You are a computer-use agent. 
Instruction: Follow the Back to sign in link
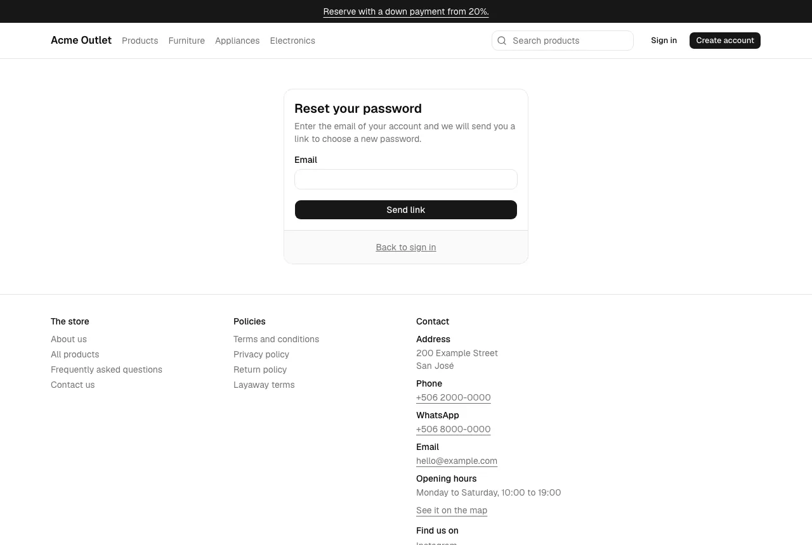[406, 247]
